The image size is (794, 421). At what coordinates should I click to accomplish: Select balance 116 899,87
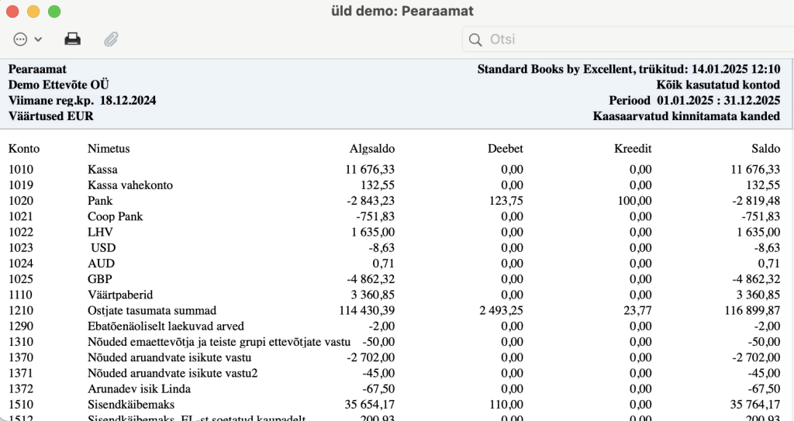752,311
